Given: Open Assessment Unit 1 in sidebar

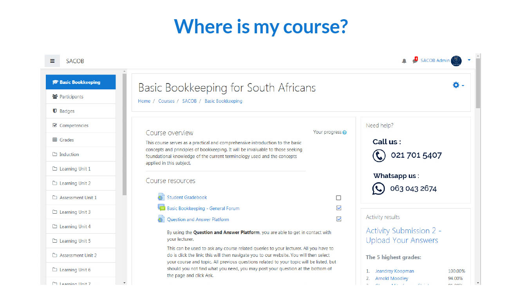Looking at the screenshot, I should (x=81, y=198).
